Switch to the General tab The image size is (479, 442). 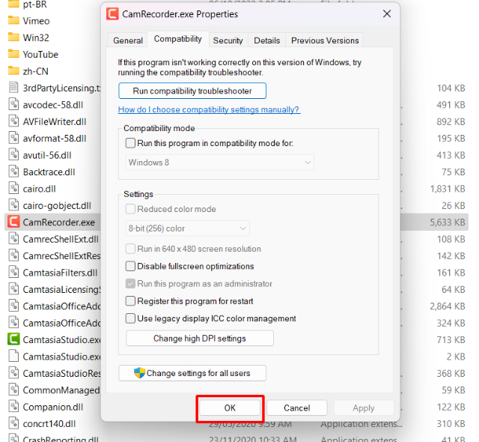[x=128, y=40]
